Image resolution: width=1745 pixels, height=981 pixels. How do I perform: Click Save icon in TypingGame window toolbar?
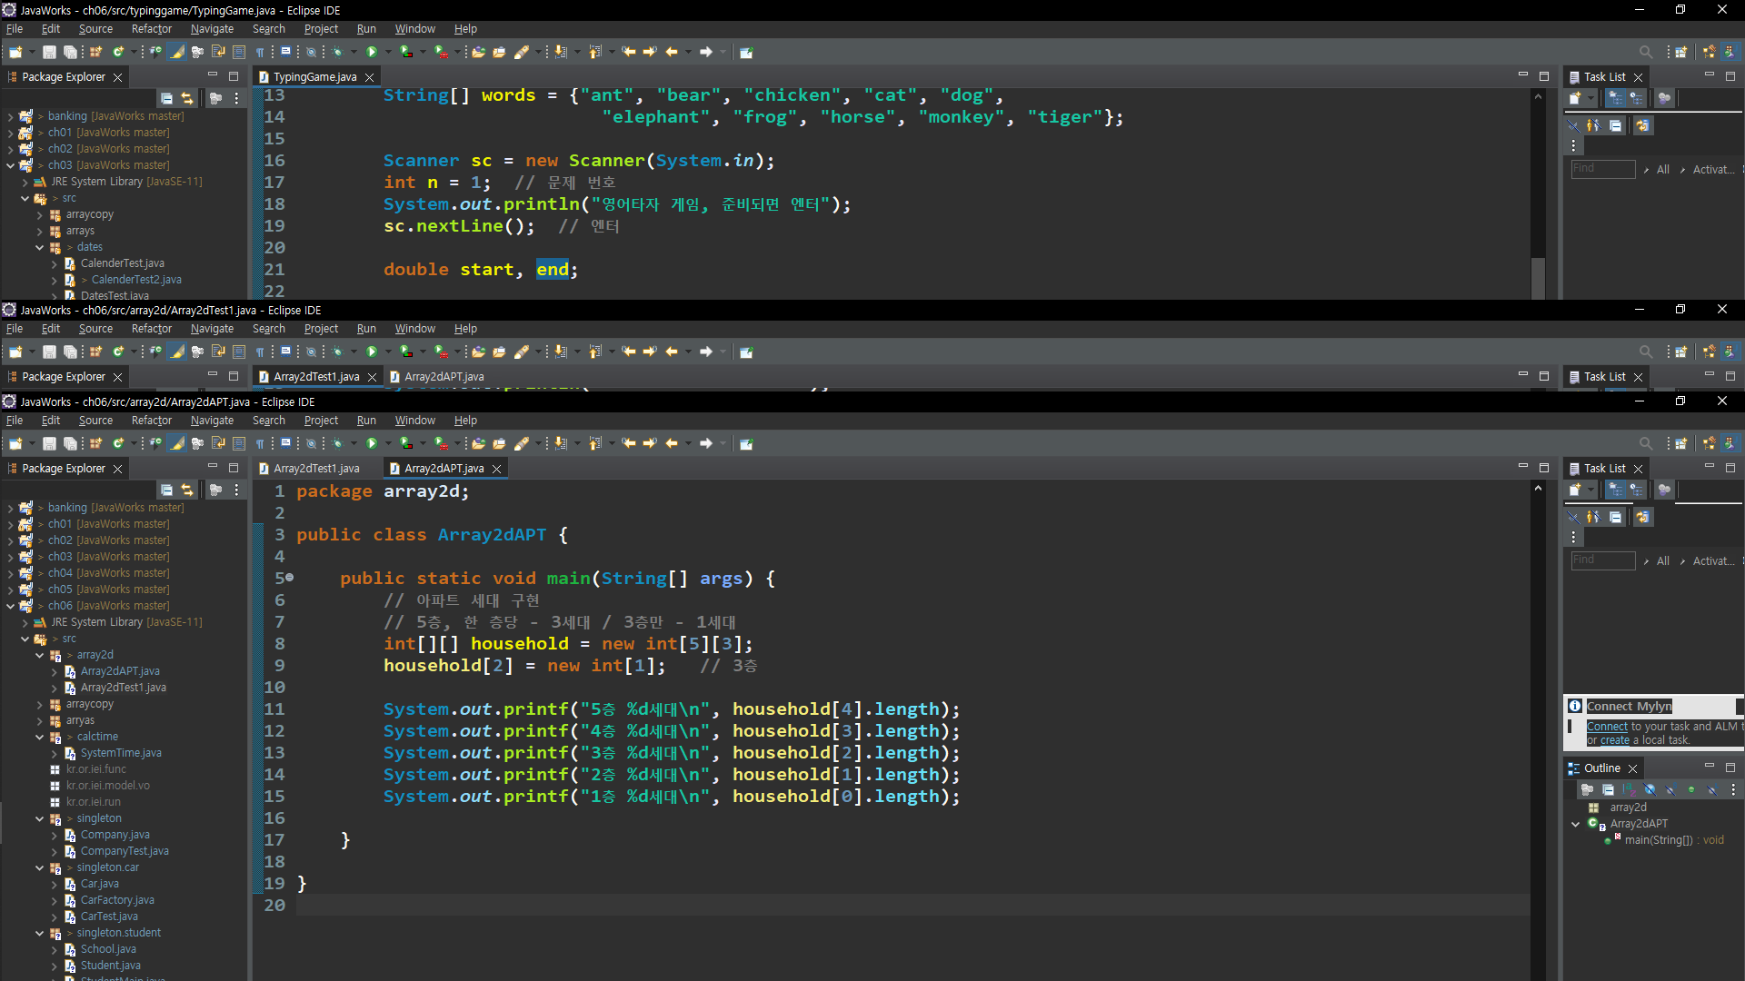49,52
